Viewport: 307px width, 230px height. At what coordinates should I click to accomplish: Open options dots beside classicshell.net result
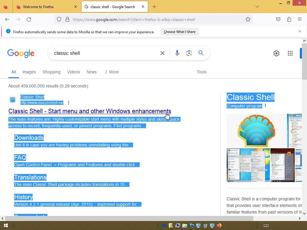[x=69, y=103]
